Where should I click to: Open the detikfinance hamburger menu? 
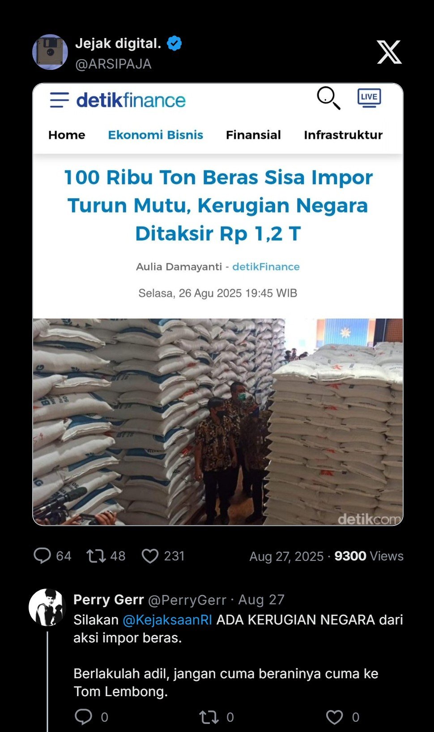click(x=59, y=100)
